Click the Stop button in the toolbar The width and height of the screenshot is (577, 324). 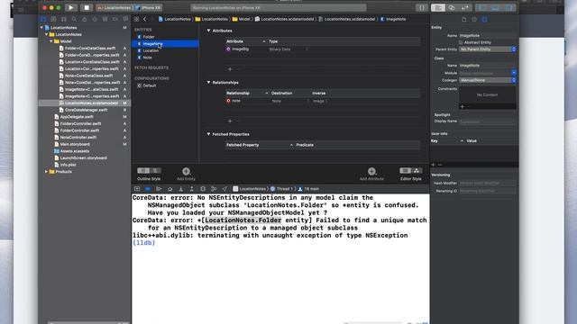(87, 7)
